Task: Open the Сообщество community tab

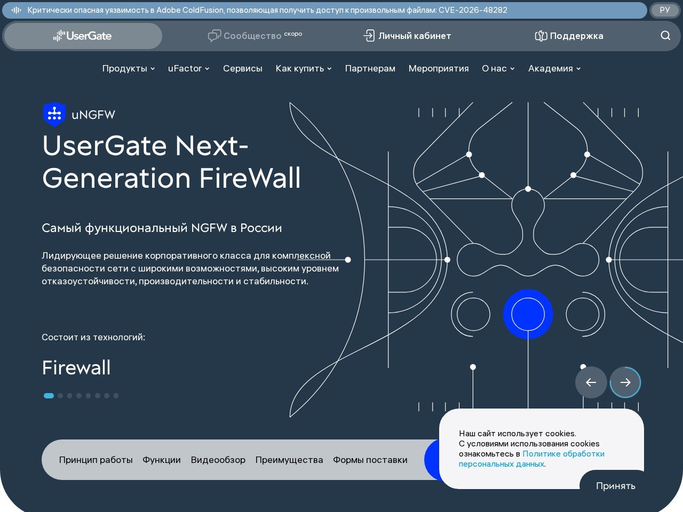Action: pyautogui.click(x=255, y=36)
